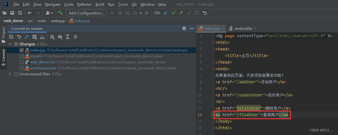
Task: Close the Jenkinsfile editor tab
Action: [x=255, y=29]
